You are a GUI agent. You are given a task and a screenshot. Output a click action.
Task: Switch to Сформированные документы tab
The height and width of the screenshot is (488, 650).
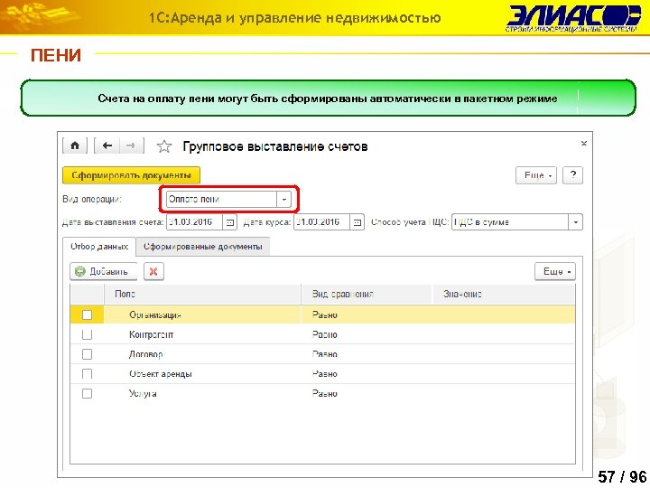click(x=203, y=247)
